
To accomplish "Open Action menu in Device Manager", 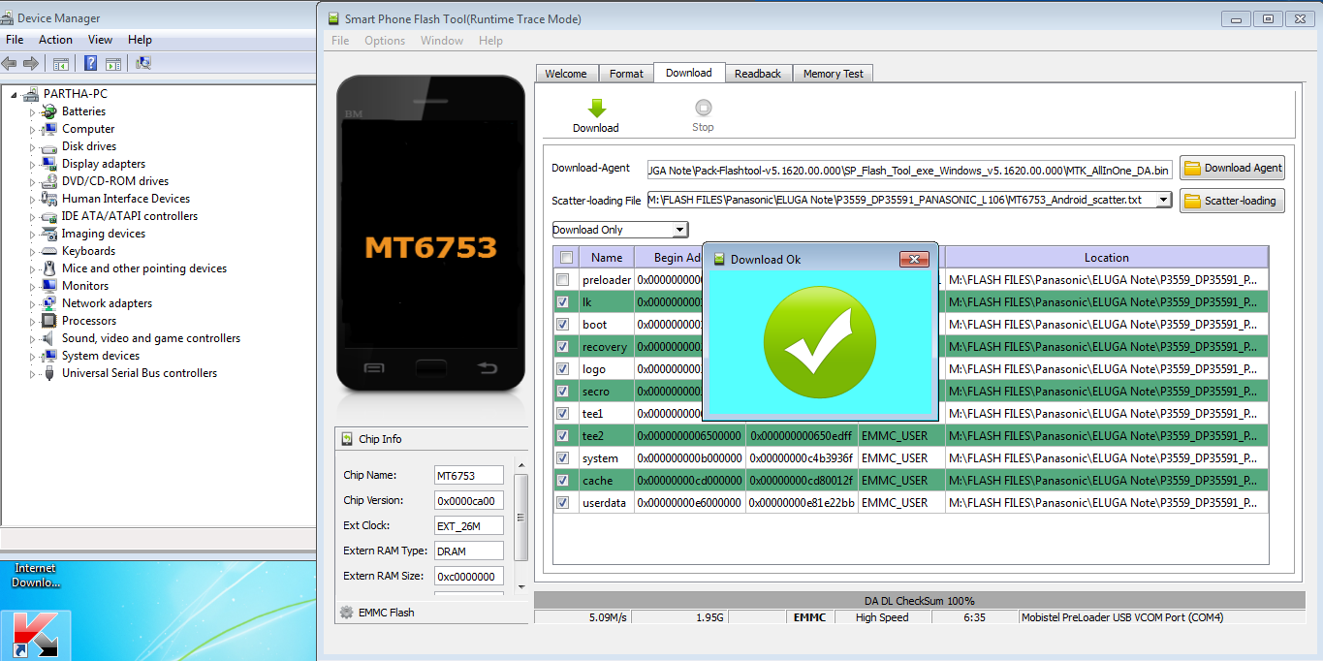I will 55,40.
